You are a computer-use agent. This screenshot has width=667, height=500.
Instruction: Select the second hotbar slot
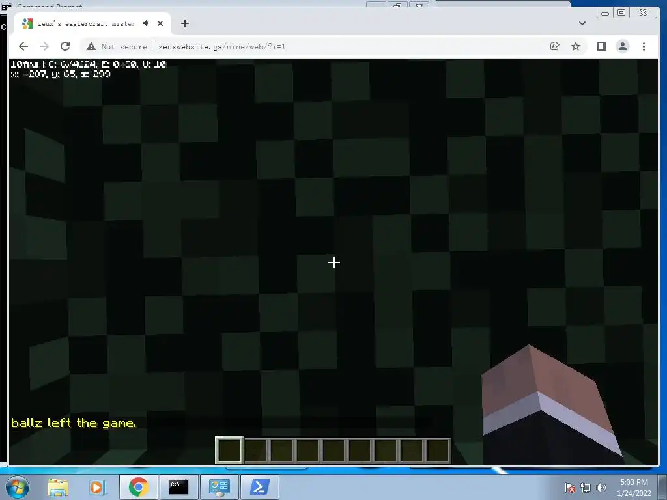(255, 451)
